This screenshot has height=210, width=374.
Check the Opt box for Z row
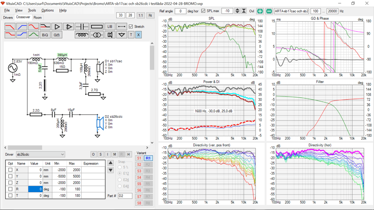[10, 183]
